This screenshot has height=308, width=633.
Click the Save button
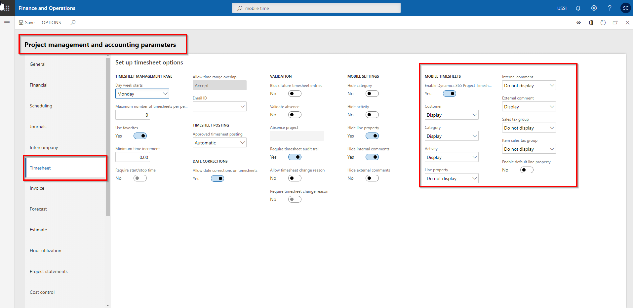27,22
